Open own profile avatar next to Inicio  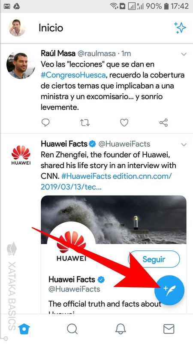[x=17, y=28]
